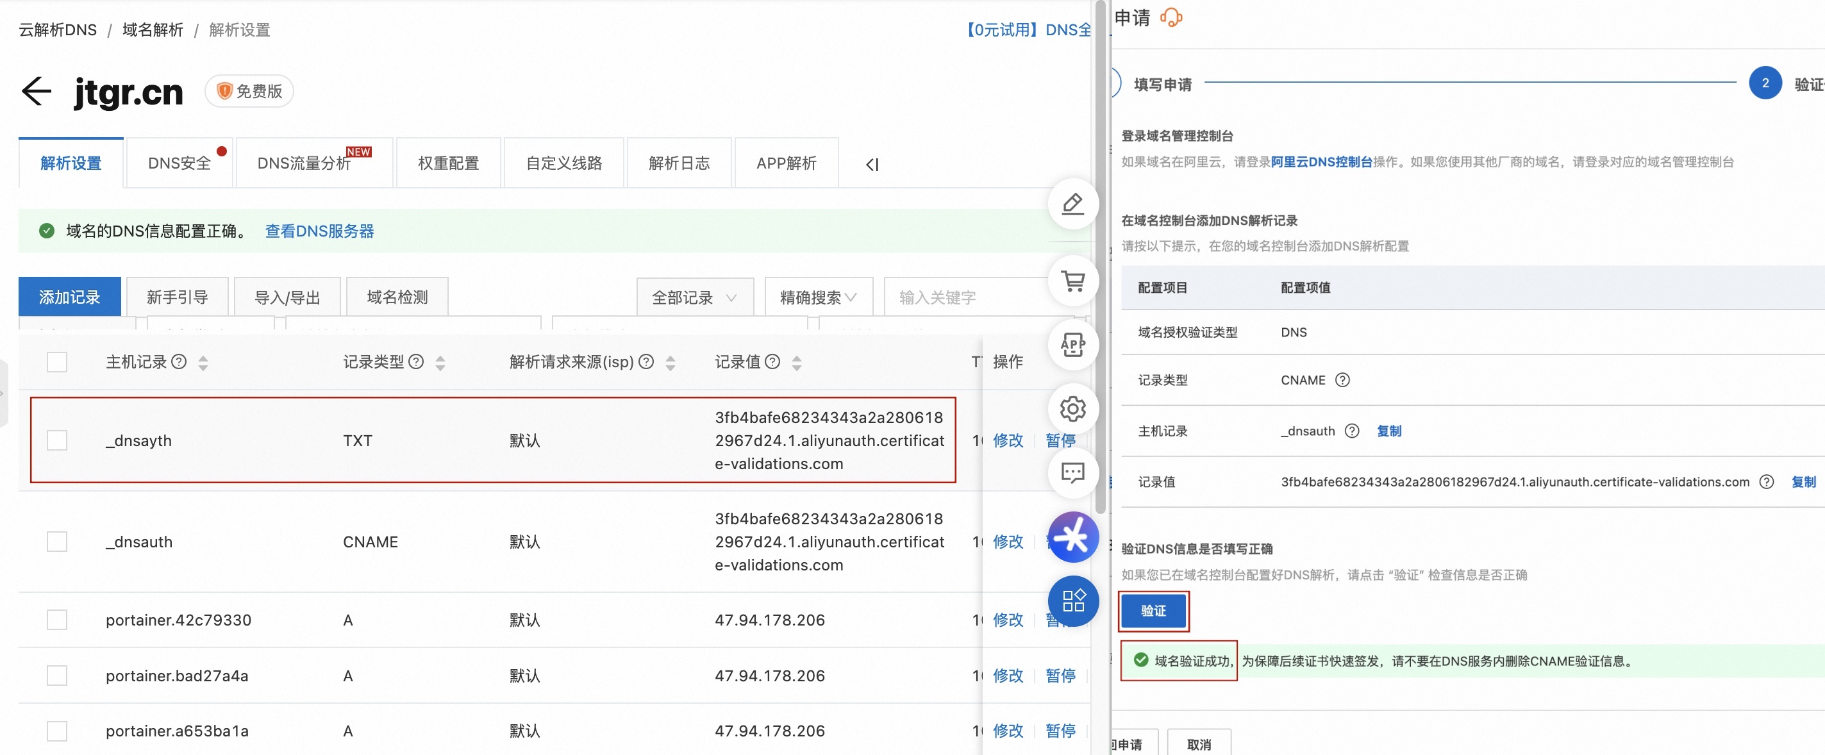Click help icon beside CNAME in right panel

(1342, 380)
